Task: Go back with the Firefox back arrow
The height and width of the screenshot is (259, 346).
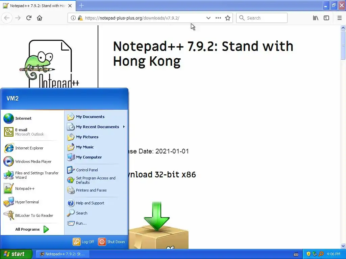Action: (7, 18)
